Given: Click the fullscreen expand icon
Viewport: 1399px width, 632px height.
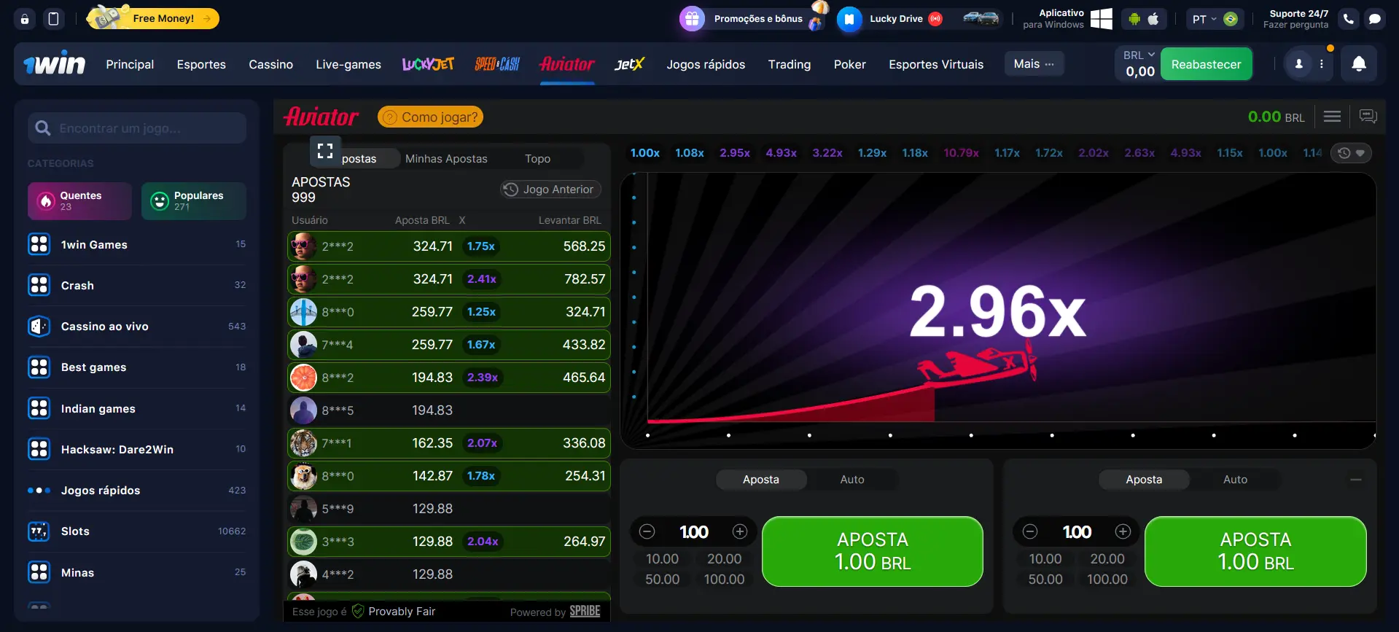Looking at the screenshot, I should pos(325,150).
